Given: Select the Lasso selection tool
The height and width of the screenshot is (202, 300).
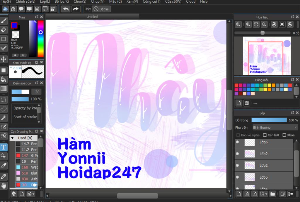Looking at the screenshot, I should point(4,109).
